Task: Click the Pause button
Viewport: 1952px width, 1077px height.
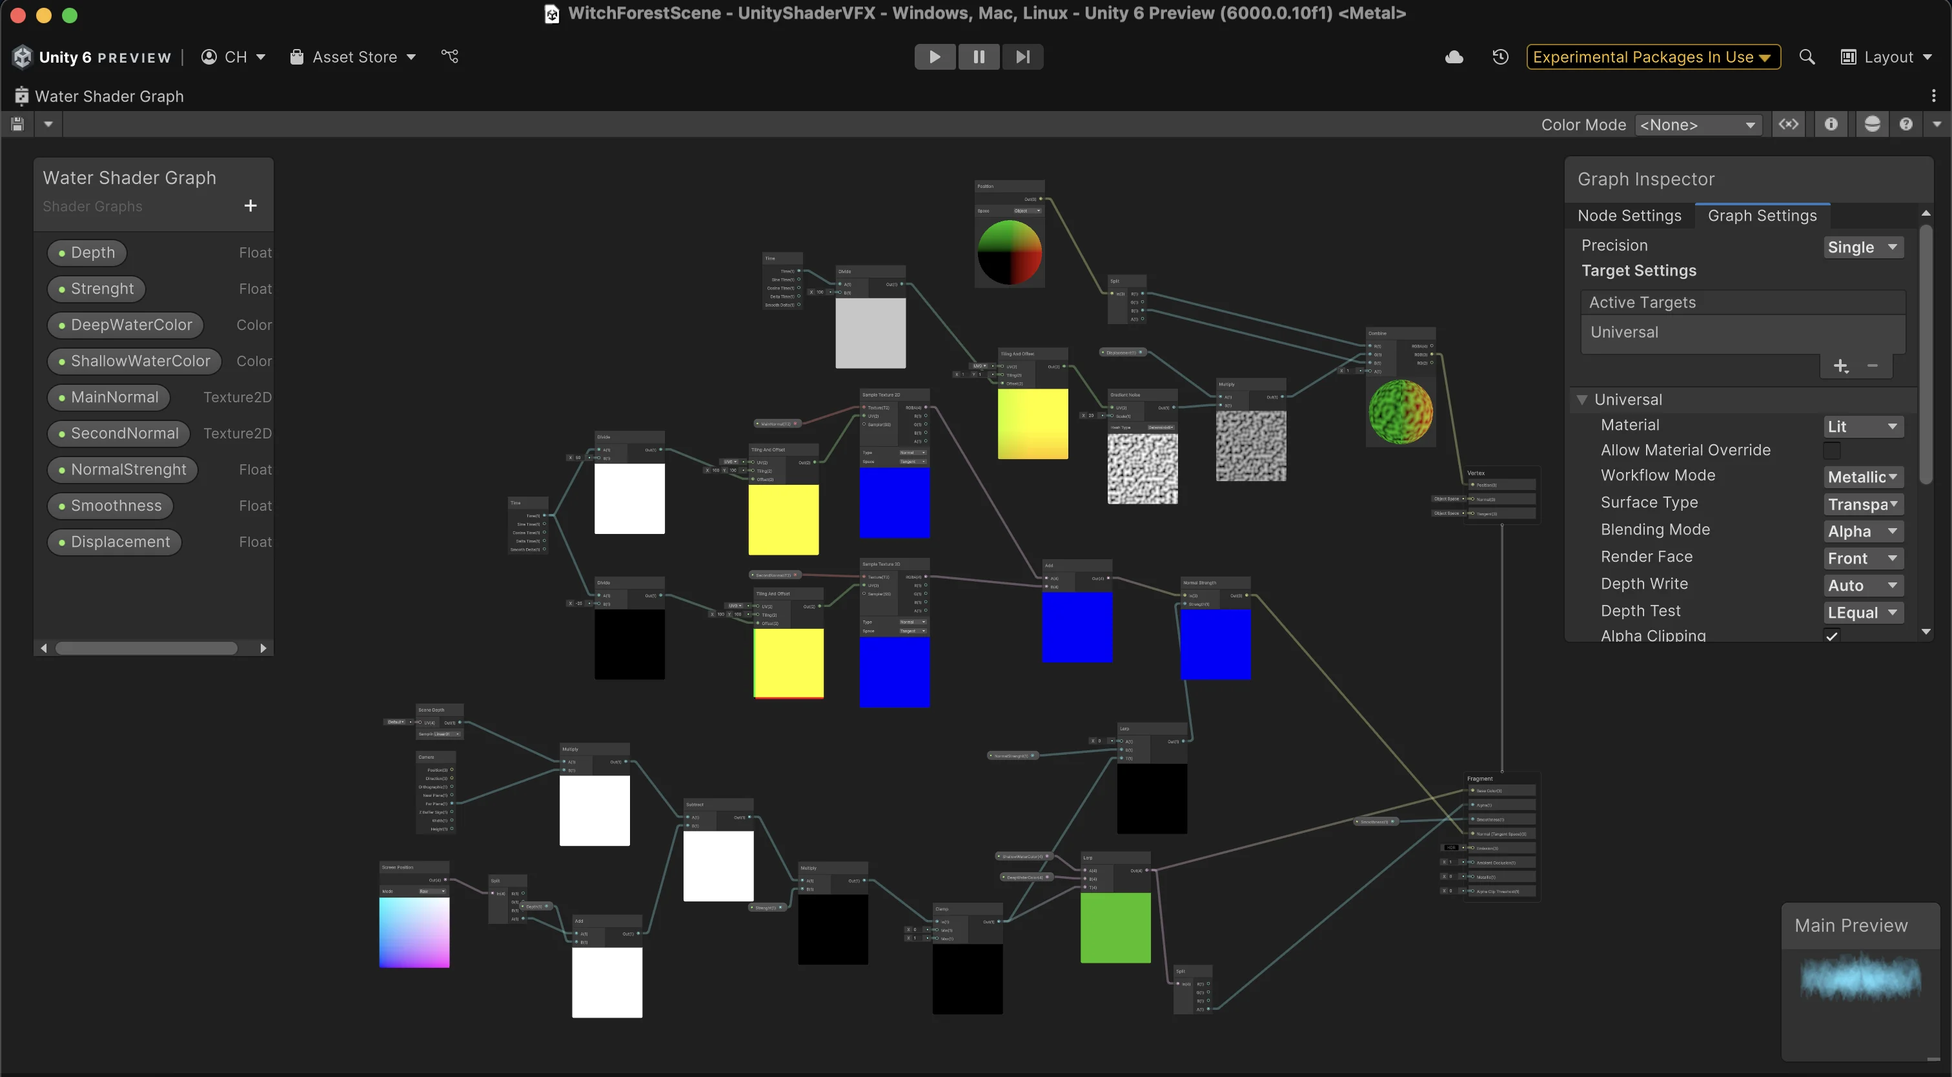Action: pyautogui.click(x=979, y=57)
